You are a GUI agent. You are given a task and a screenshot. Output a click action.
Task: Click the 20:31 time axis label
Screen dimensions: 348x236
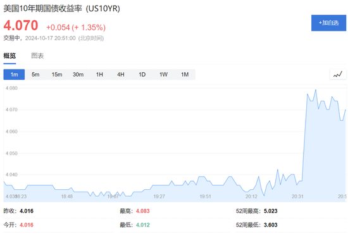point(297,197)
